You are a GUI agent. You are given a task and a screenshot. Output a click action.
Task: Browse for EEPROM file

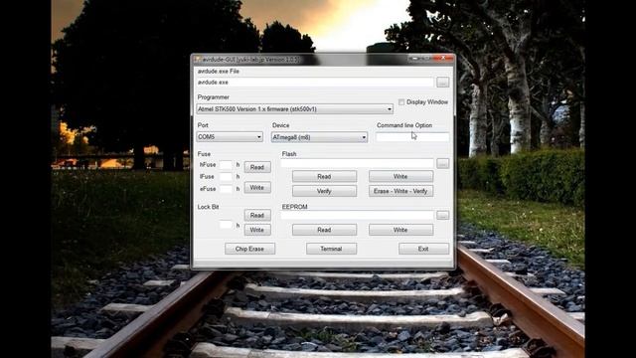click(442, 215)
